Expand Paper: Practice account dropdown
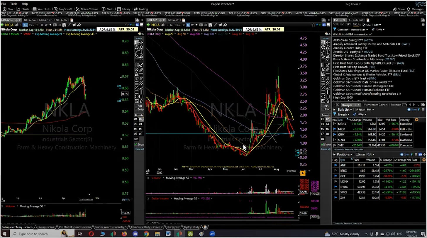Screen dimensions: 427x238 click(x=223, y=4)
